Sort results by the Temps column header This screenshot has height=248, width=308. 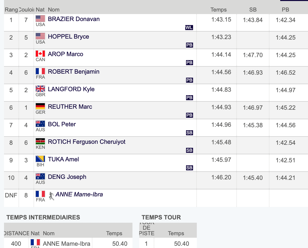(x=219, y=10)
